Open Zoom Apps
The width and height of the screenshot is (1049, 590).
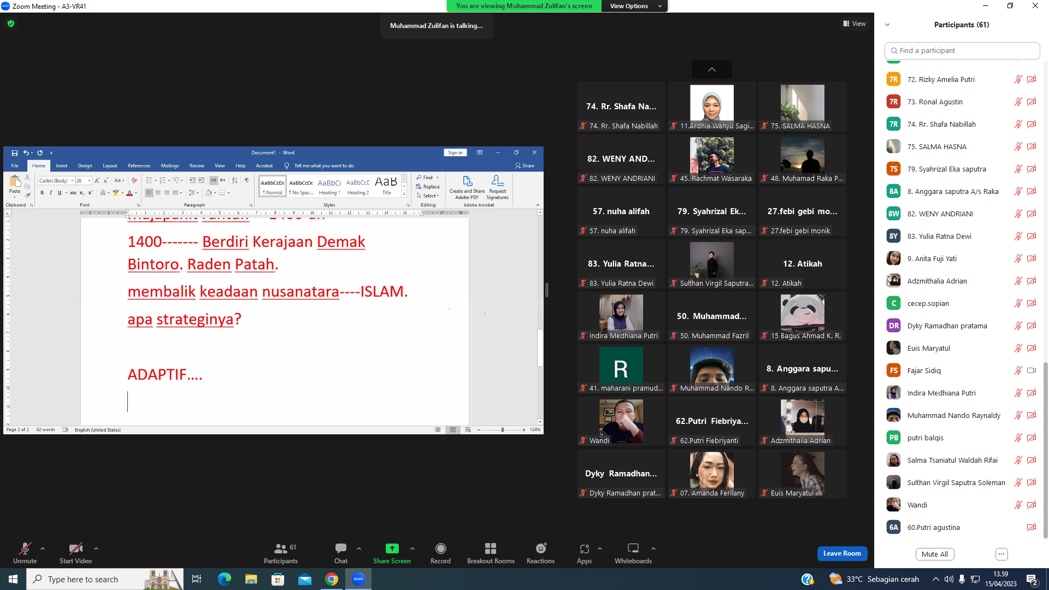[x=584, y=553]
